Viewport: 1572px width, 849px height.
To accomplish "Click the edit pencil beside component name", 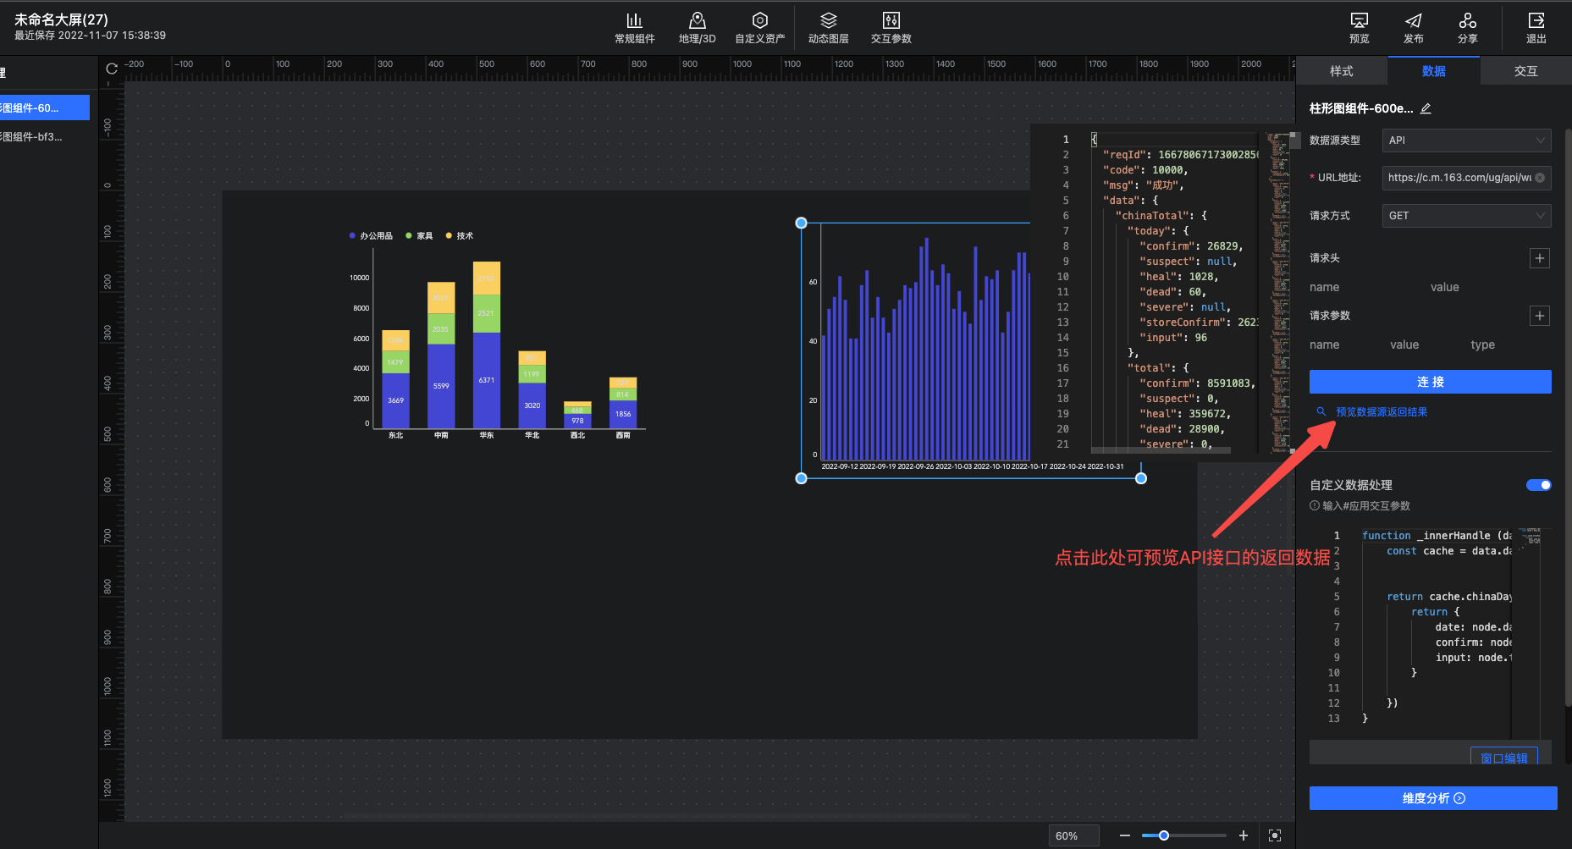I will 1426,108.
